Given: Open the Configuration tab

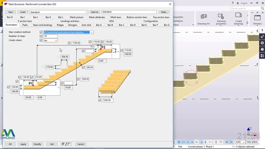Looking at the screenshot, I should coord(151,21).
